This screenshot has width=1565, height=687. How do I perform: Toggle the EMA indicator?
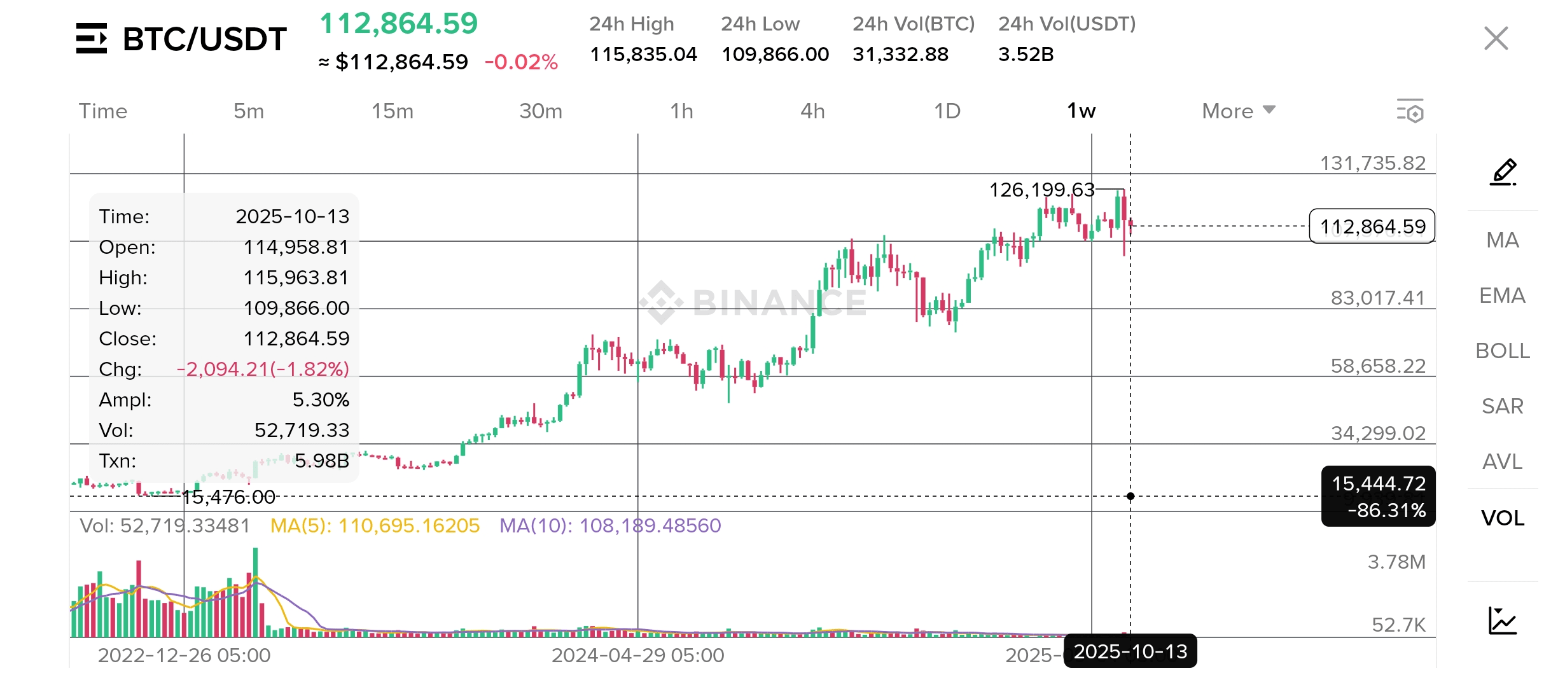click(x=1503, y=295)
